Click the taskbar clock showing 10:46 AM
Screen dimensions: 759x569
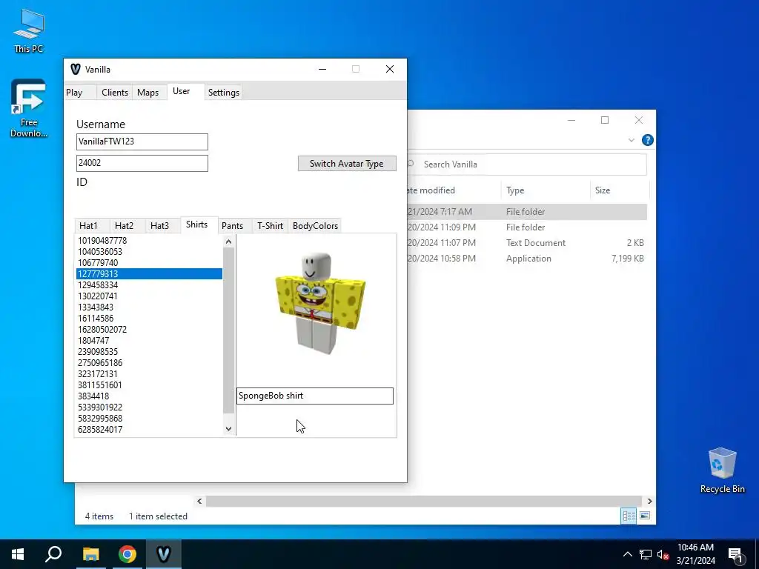tap(695, 554)
